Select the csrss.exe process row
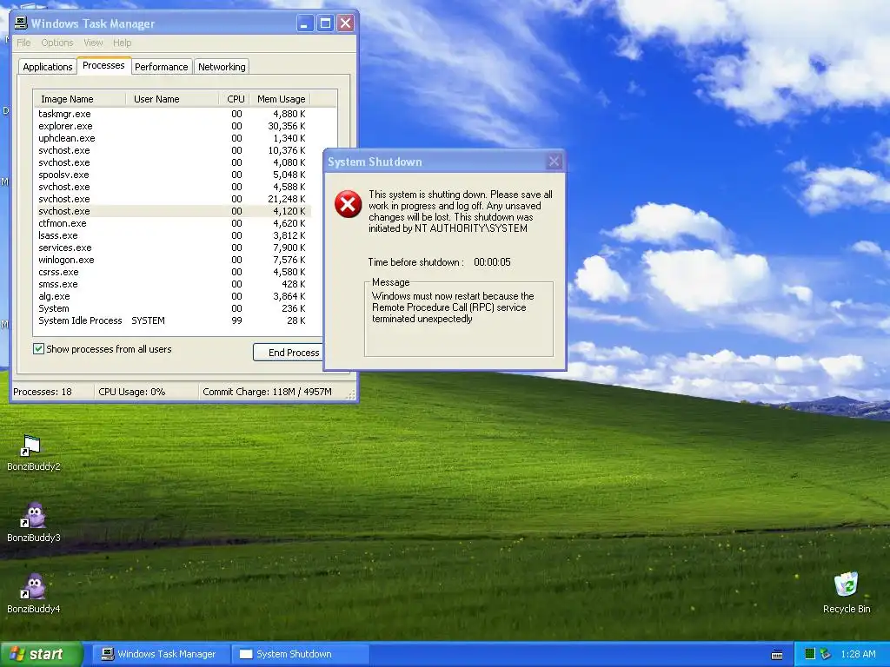 [x=172, y=272]
